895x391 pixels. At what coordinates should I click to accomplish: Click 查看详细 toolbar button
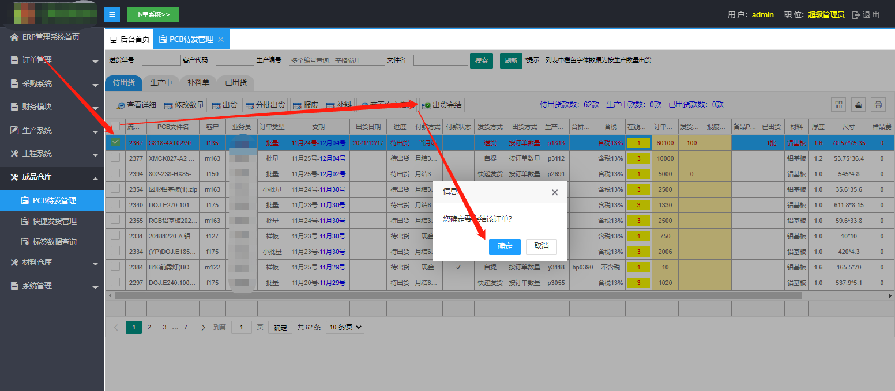(136, 105)
